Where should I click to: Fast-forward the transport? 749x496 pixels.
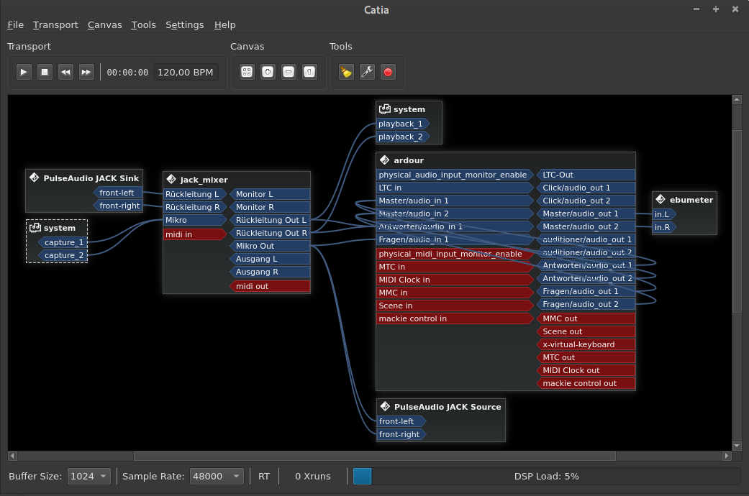86,72
